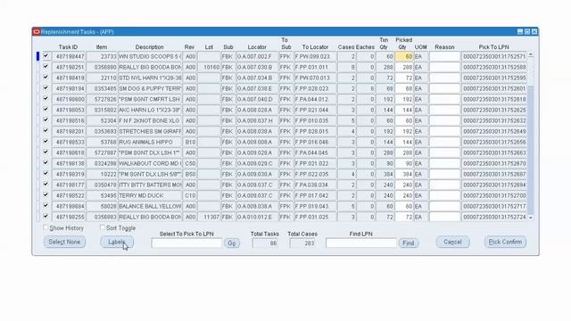Click Cases value 8 in row 487198251

tap(347, 68)
